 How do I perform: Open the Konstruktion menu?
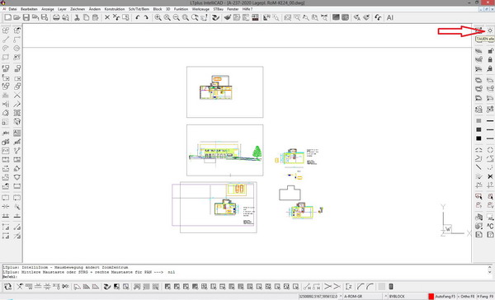[x=115, y=9]
